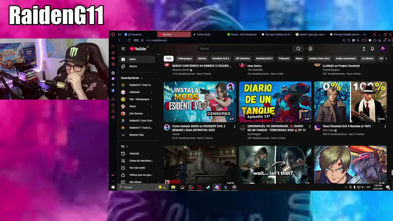Toggle the VPN badge in address bar

[x=136, y=41]
